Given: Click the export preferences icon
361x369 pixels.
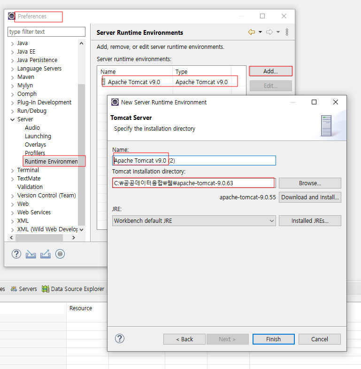Looking at the screenshot, I should [46, 254].
